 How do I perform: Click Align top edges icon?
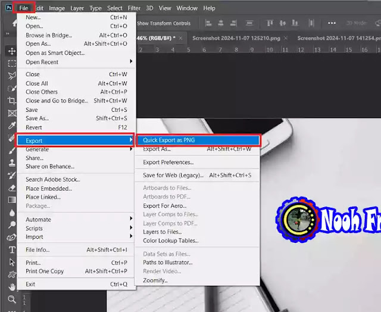(x=270, y=23)
